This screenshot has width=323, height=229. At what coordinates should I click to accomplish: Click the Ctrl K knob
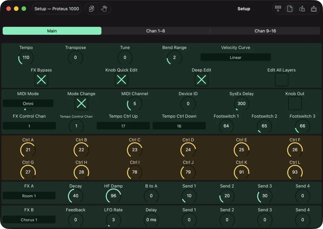click(x=241, y=172)
